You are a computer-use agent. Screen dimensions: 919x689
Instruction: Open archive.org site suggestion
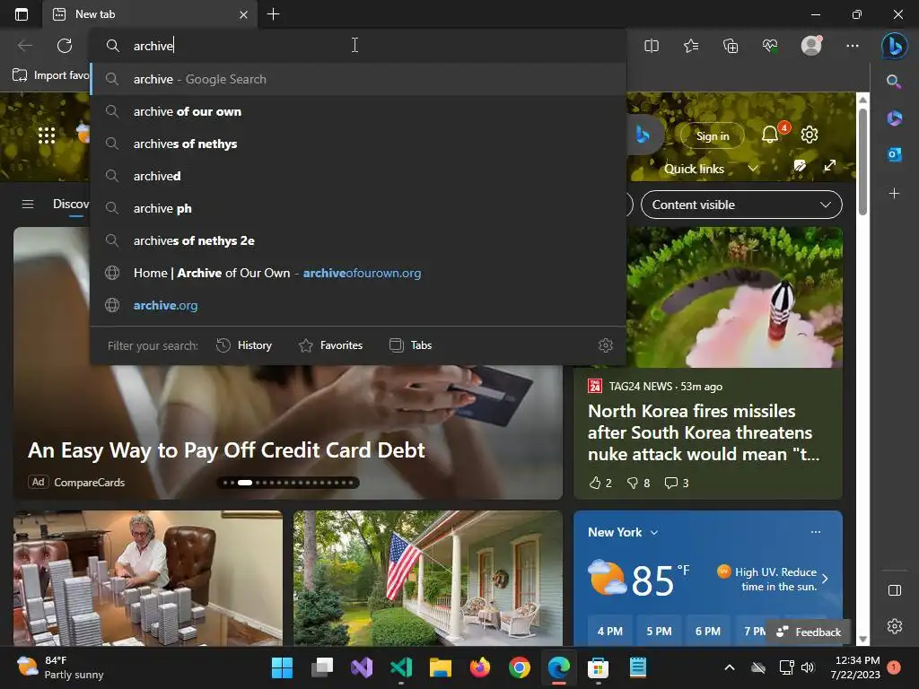coord(359,305)
